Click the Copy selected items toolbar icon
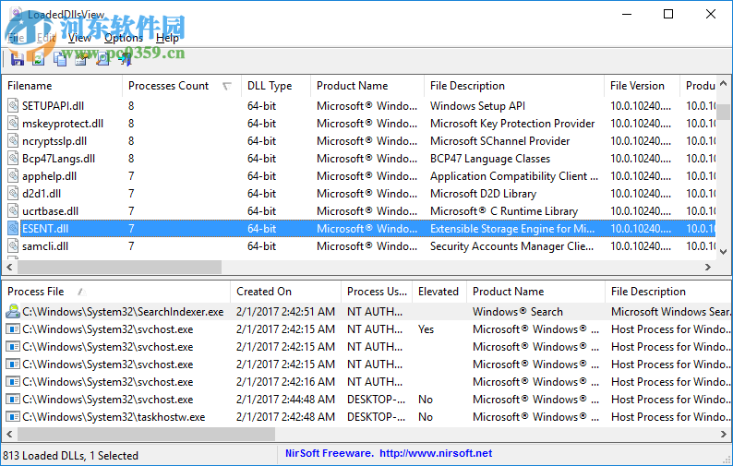Image resolution: width=733 pixels, height=466 pixels. [x=60, y=59]
